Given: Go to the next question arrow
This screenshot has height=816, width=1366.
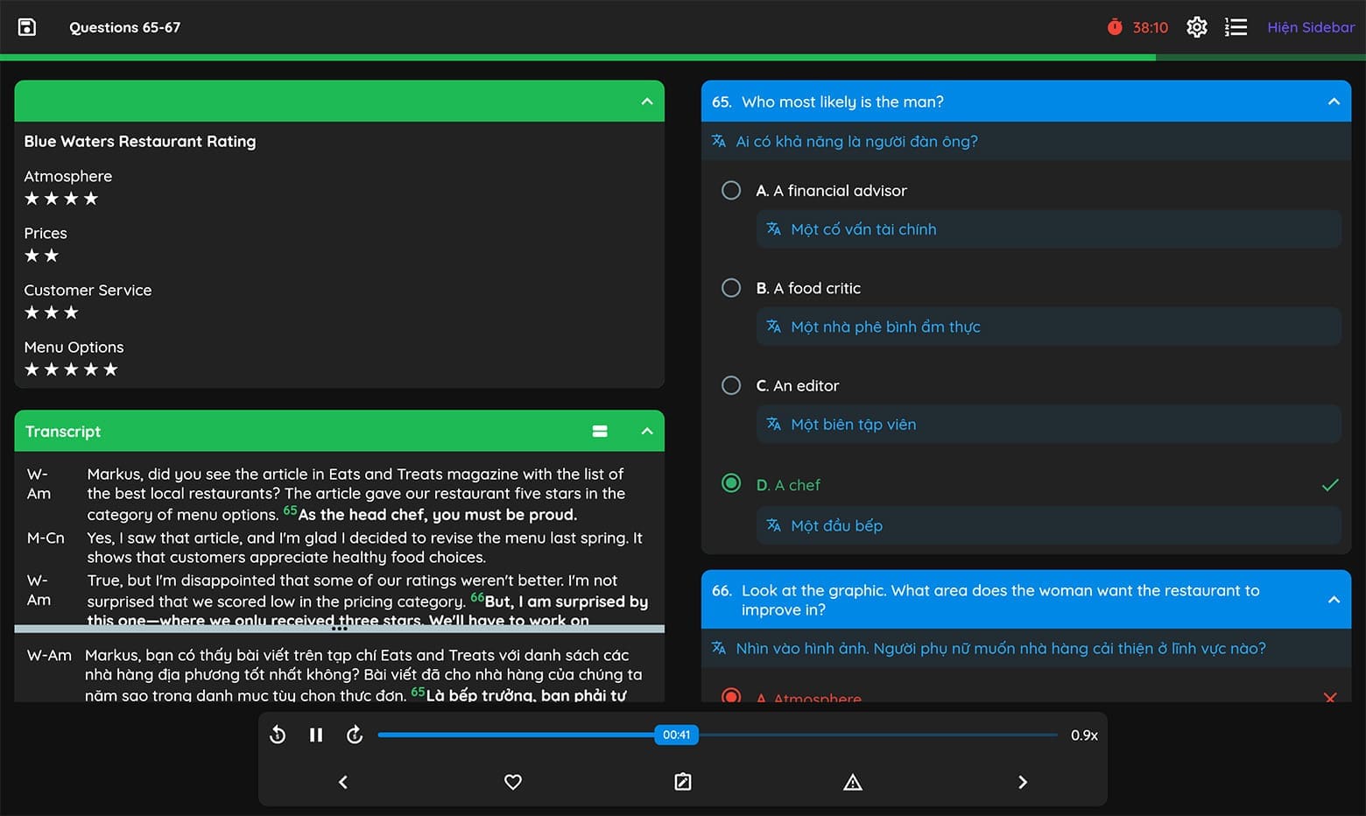Looking at the screenshot, I should pos(1023,782).
